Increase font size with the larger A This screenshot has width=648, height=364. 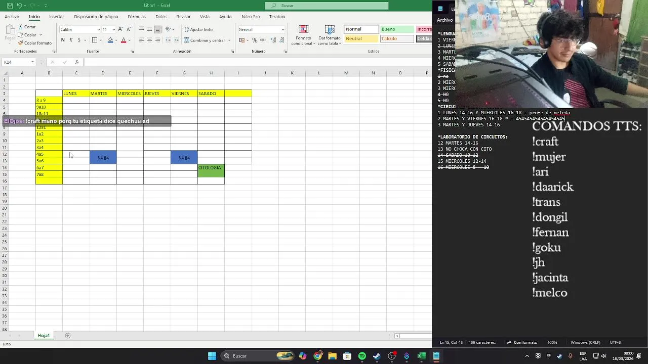click(120, 29)
